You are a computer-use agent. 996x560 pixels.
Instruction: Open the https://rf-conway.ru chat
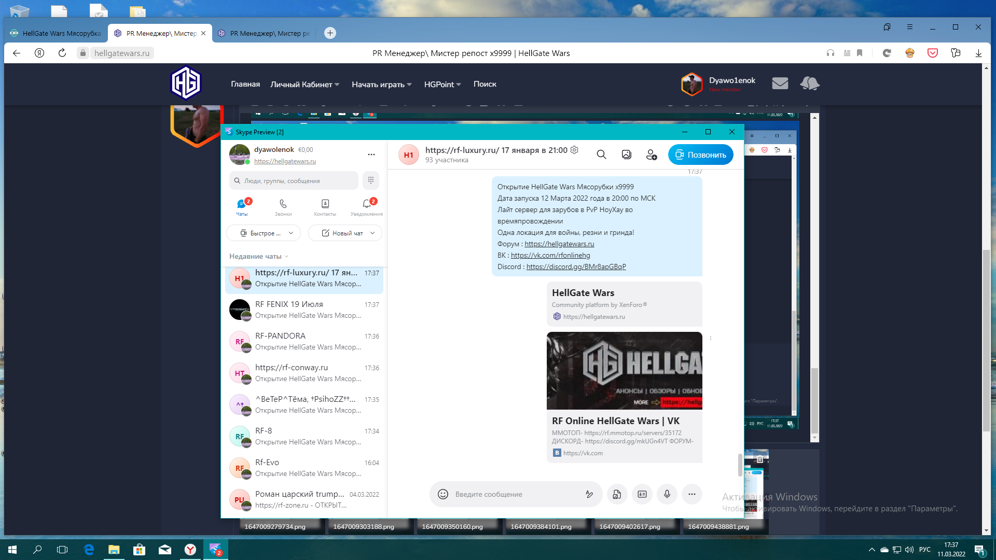[305, 373]
